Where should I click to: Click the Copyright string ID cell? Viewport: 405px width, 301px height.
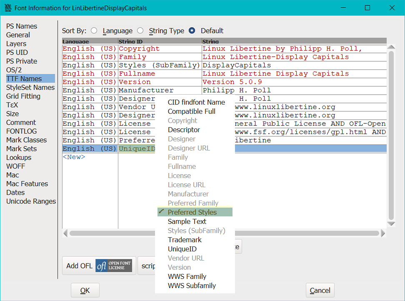160,49
